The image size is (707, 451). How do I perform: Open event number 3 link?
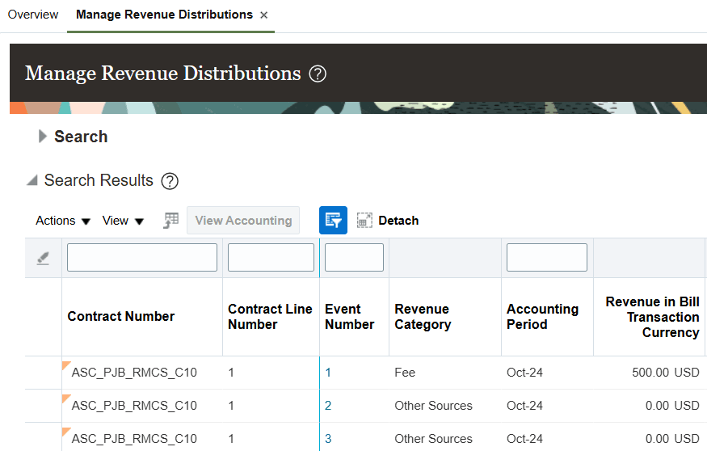click(328, 439)
